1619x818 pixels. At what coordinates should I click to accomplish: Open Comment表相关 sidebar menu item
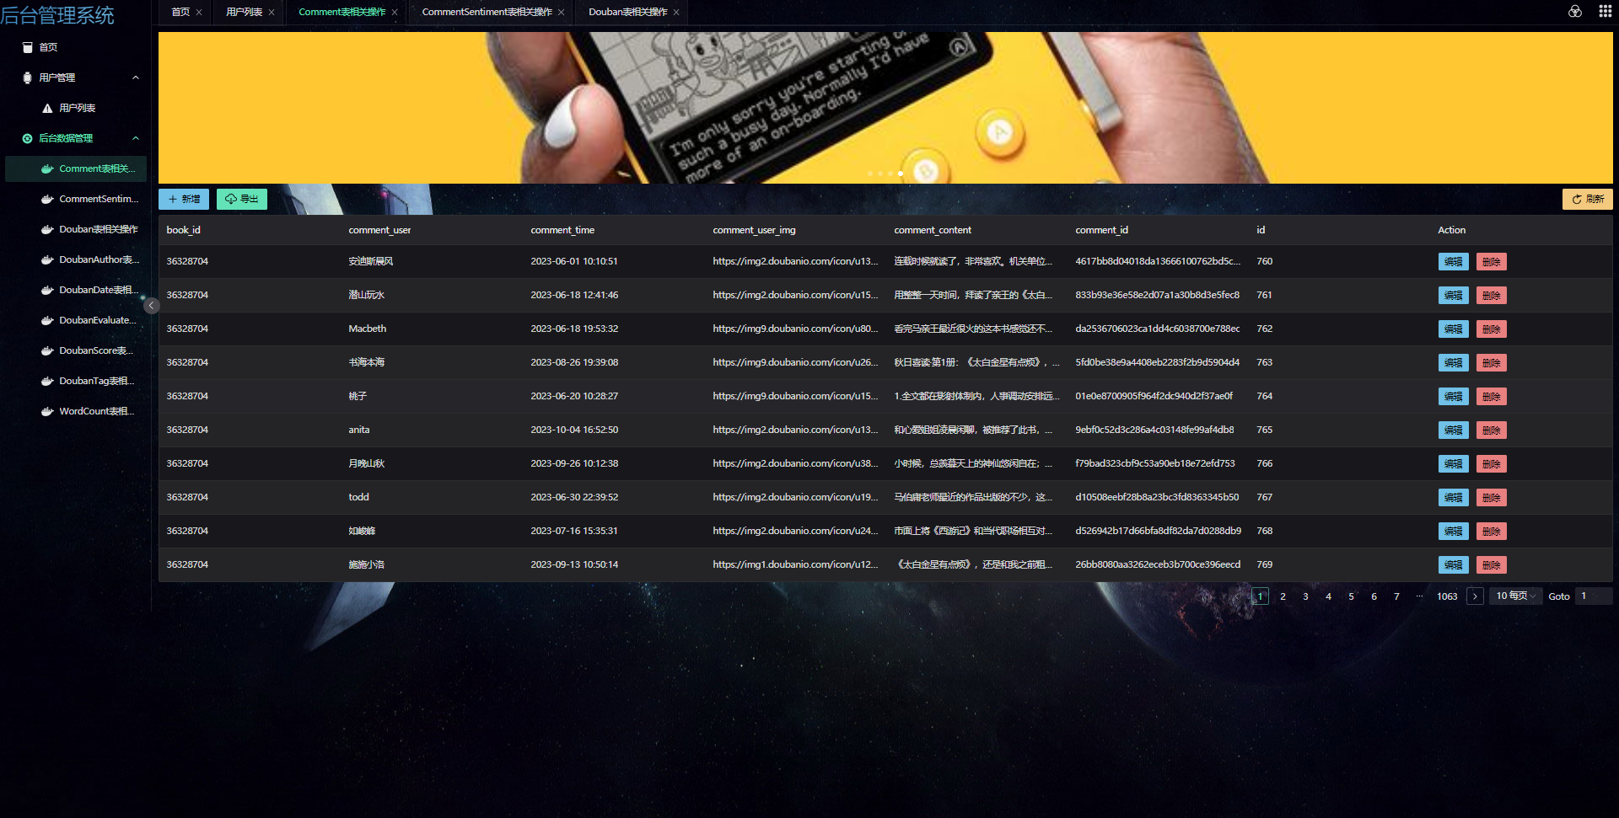click(x=76, y=168)
